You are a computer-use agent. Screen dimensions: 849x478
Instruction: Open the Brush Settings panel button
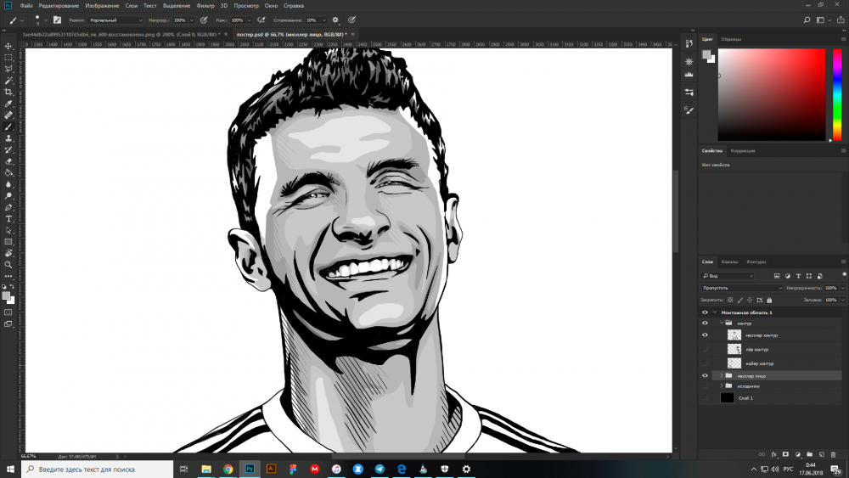pyautogui.click(x=57, y=20)
